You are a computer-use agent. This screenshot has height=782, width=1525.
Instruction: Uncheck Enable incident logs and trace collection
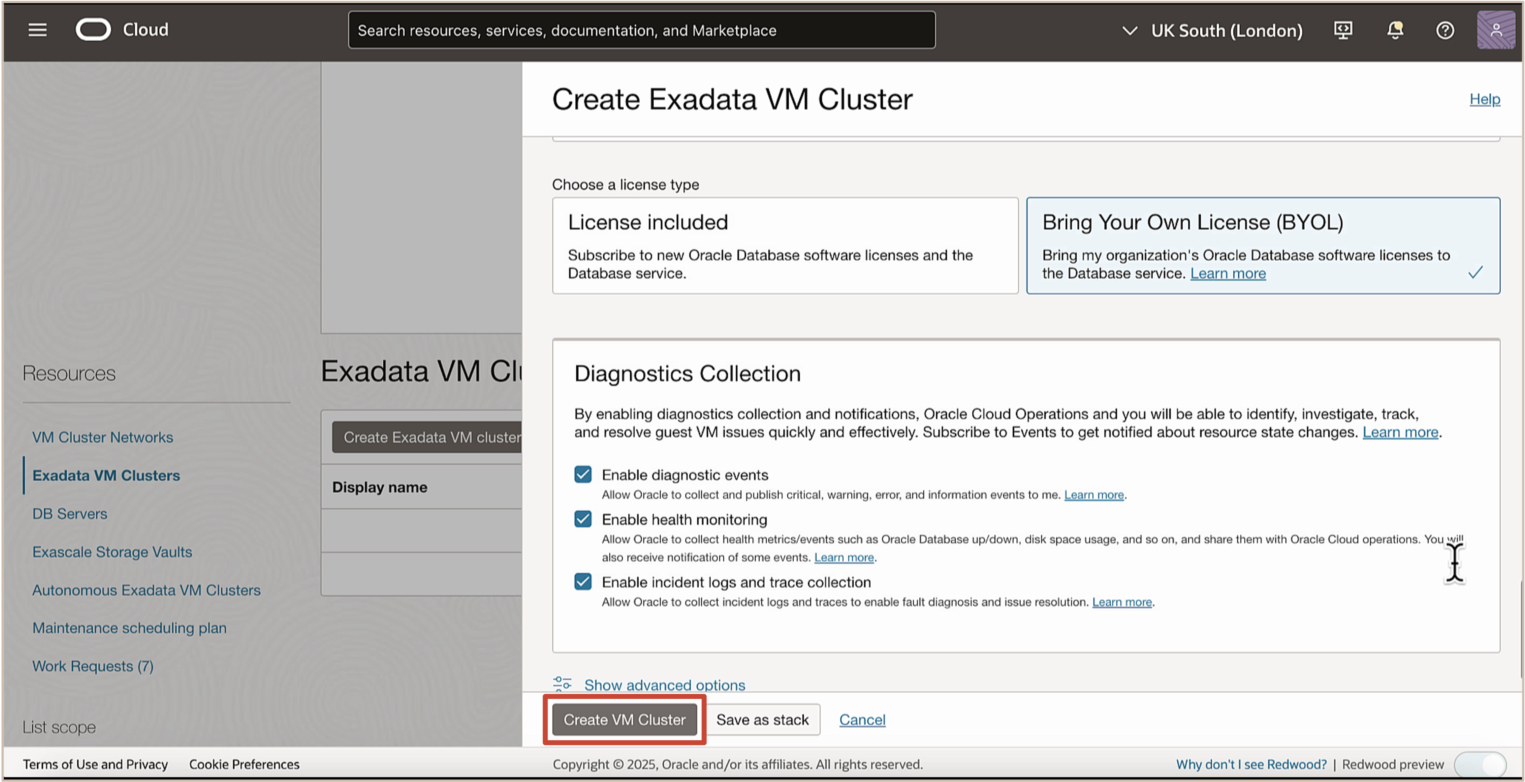click(x=583, y=581)
